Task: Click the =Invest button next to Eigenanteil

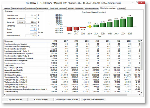Action: (x=21, y=22)
